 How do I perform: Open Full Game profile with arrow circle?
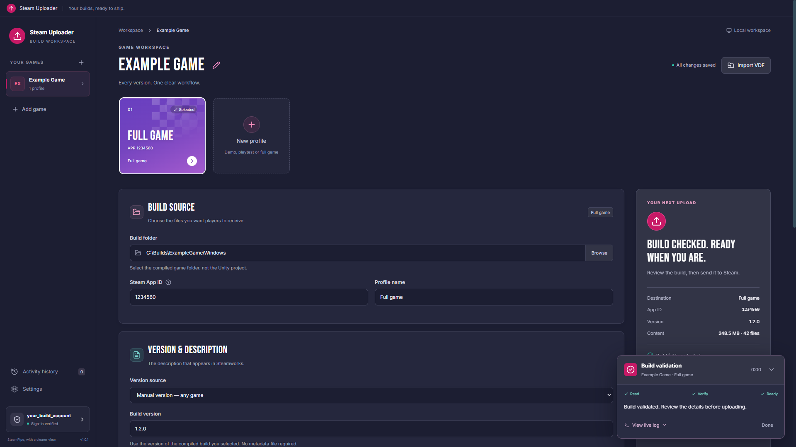(x=192, y=161)
